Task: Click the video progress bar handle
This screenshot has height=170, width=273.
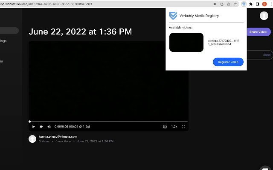Action: [x=29, y=122]
